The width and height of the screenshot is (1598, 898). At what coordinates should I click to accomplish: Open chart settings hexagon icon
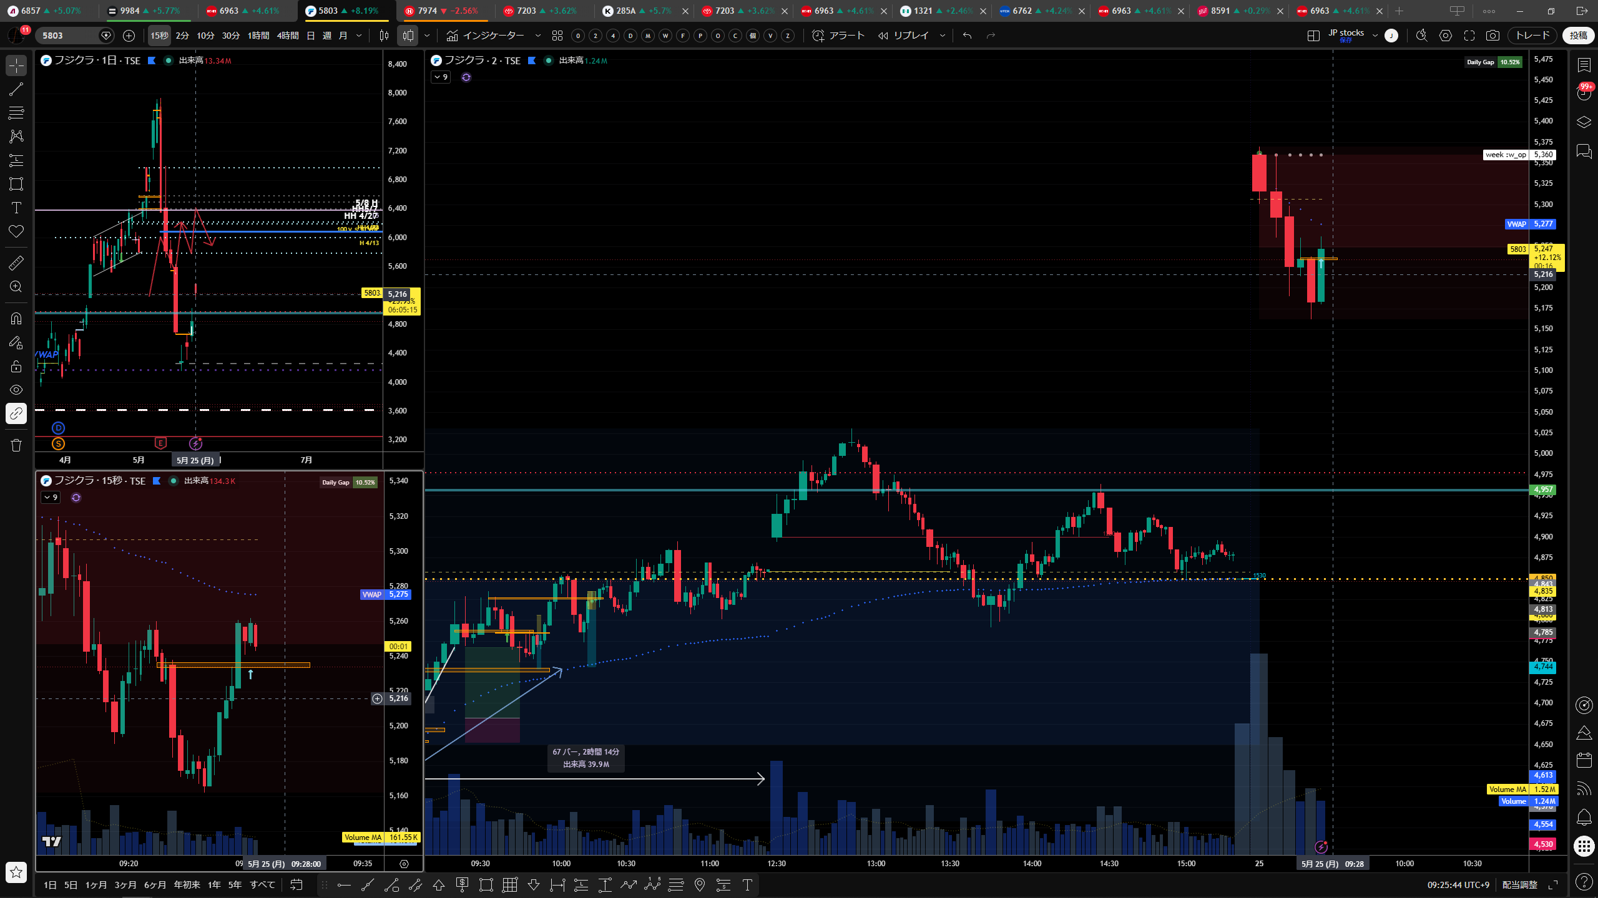pos(1446,36)
